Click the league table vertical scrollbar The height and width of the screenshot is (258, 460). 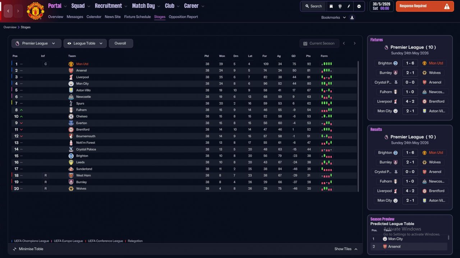coord(358,126)
